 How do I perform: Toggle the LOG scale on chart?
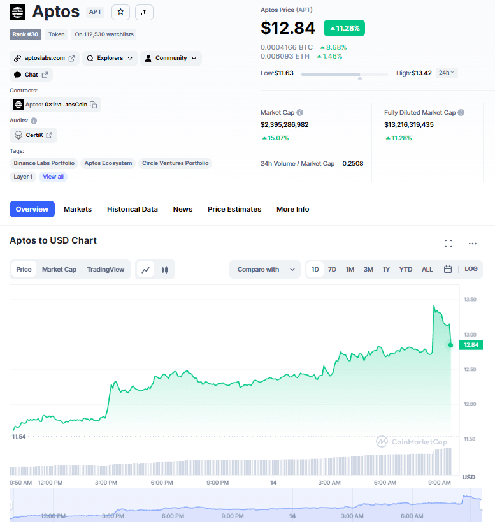471,269
